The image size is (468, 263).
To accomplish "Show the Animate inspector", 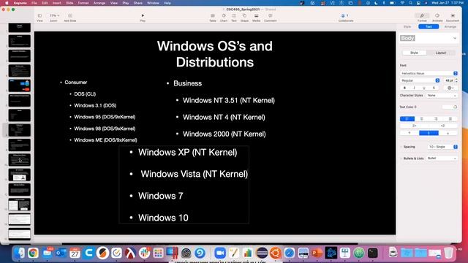I will pos(437,18).
